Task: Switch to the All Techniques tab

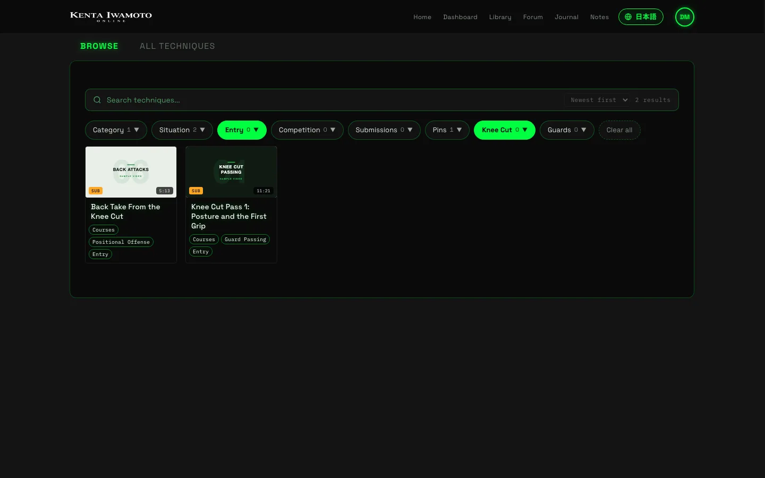Action: click(x=177, y=46)
